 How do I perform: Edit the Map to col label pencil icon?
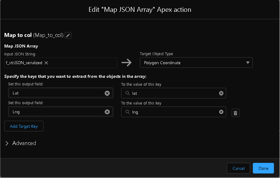(x=68, y=35)
